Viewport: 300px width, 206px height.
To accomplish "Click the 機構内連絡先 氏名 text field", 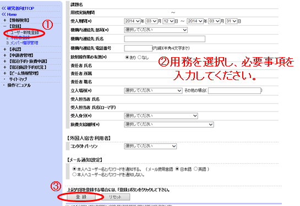I will coord(165,39).
